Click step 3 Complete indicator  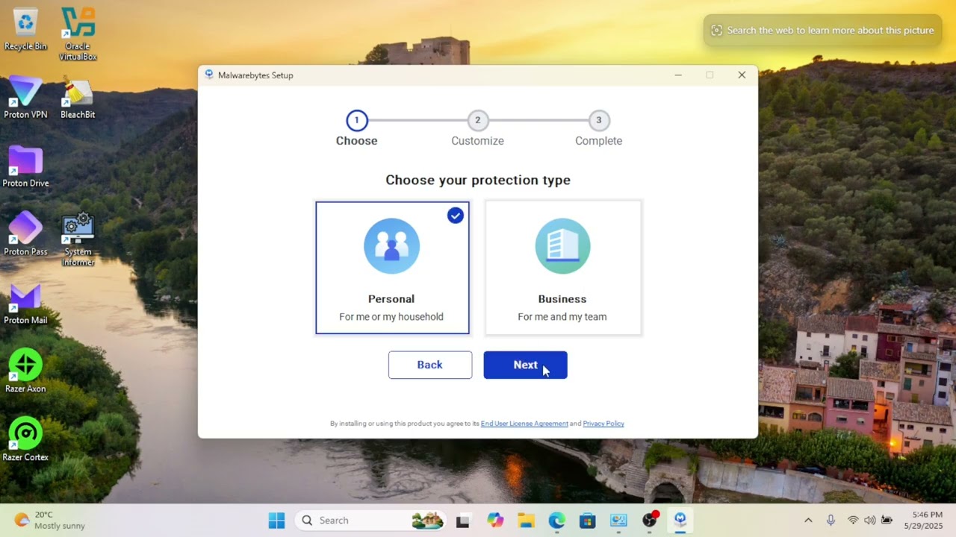598,120
